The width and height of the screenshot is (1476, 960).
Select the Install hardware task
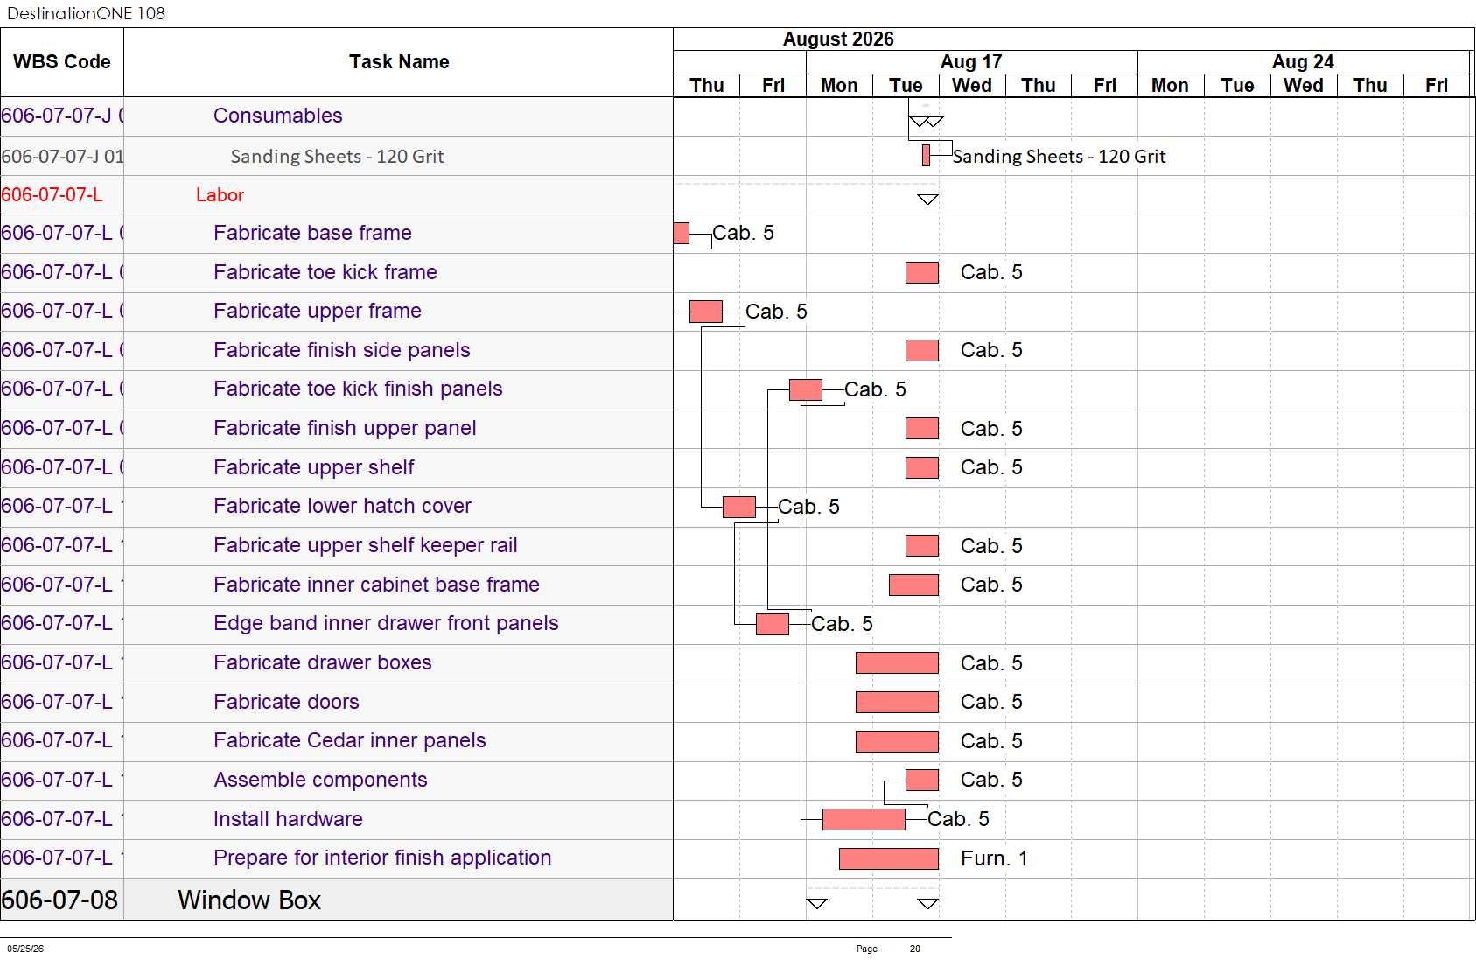(288, 819)
